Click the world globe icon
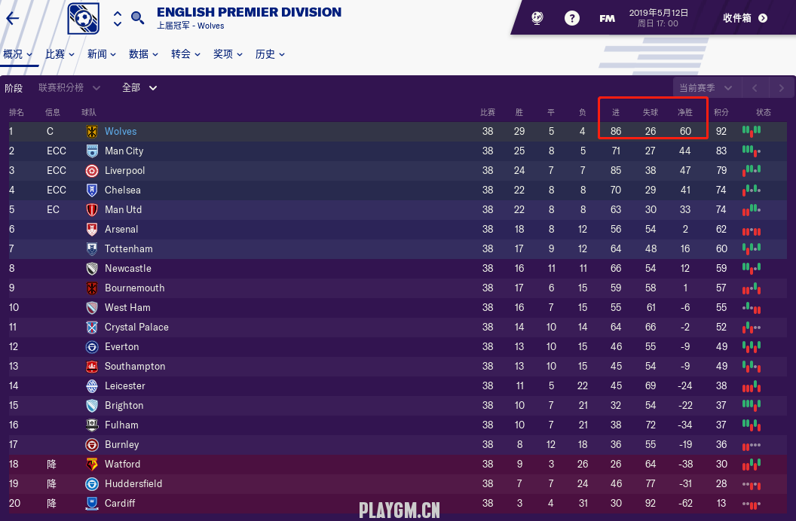Image resolution: width=796 pixels, height=521 pixels. tap(537, 18)
